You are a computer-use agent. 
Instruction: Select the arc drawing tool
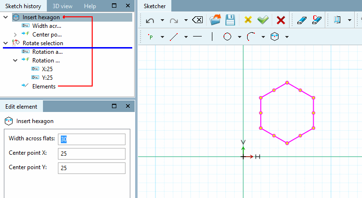[x=251, y=37]
